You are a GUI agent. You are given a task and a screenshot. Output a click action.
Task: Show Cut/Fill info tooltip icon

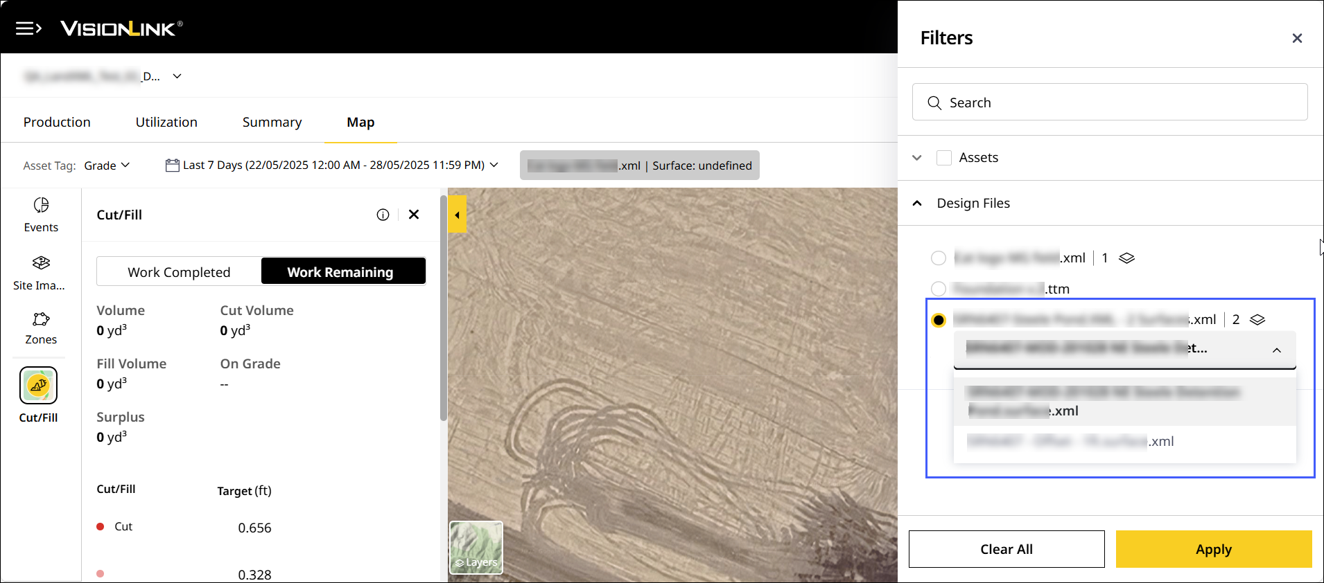(x=383, y=215)
